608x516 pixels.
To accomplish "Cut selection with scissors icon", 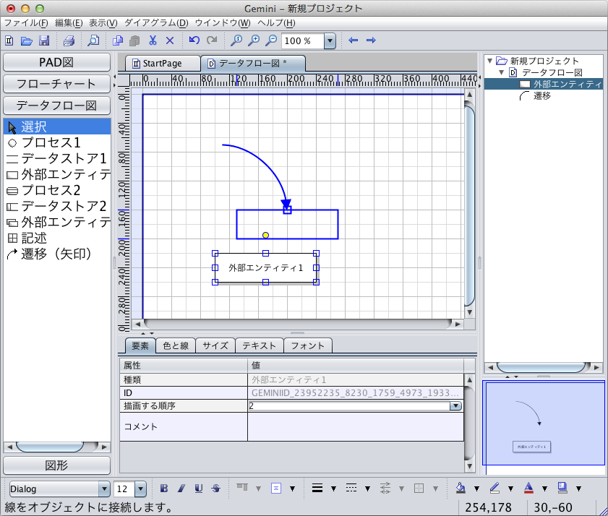I will coord(153,40).
